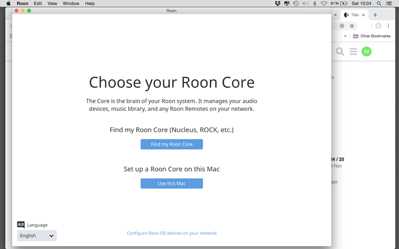Click the zoom plus icon in browser address bar
The width and height of the screenshot is (399, 249).
pyautogui.click(x=342, y=25)
